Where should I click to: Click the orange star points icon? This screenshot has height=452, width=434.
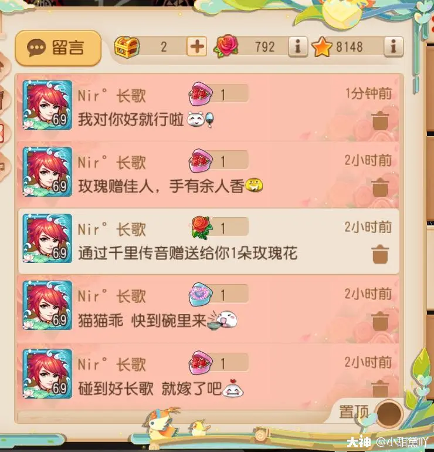[x=321, y=47]
